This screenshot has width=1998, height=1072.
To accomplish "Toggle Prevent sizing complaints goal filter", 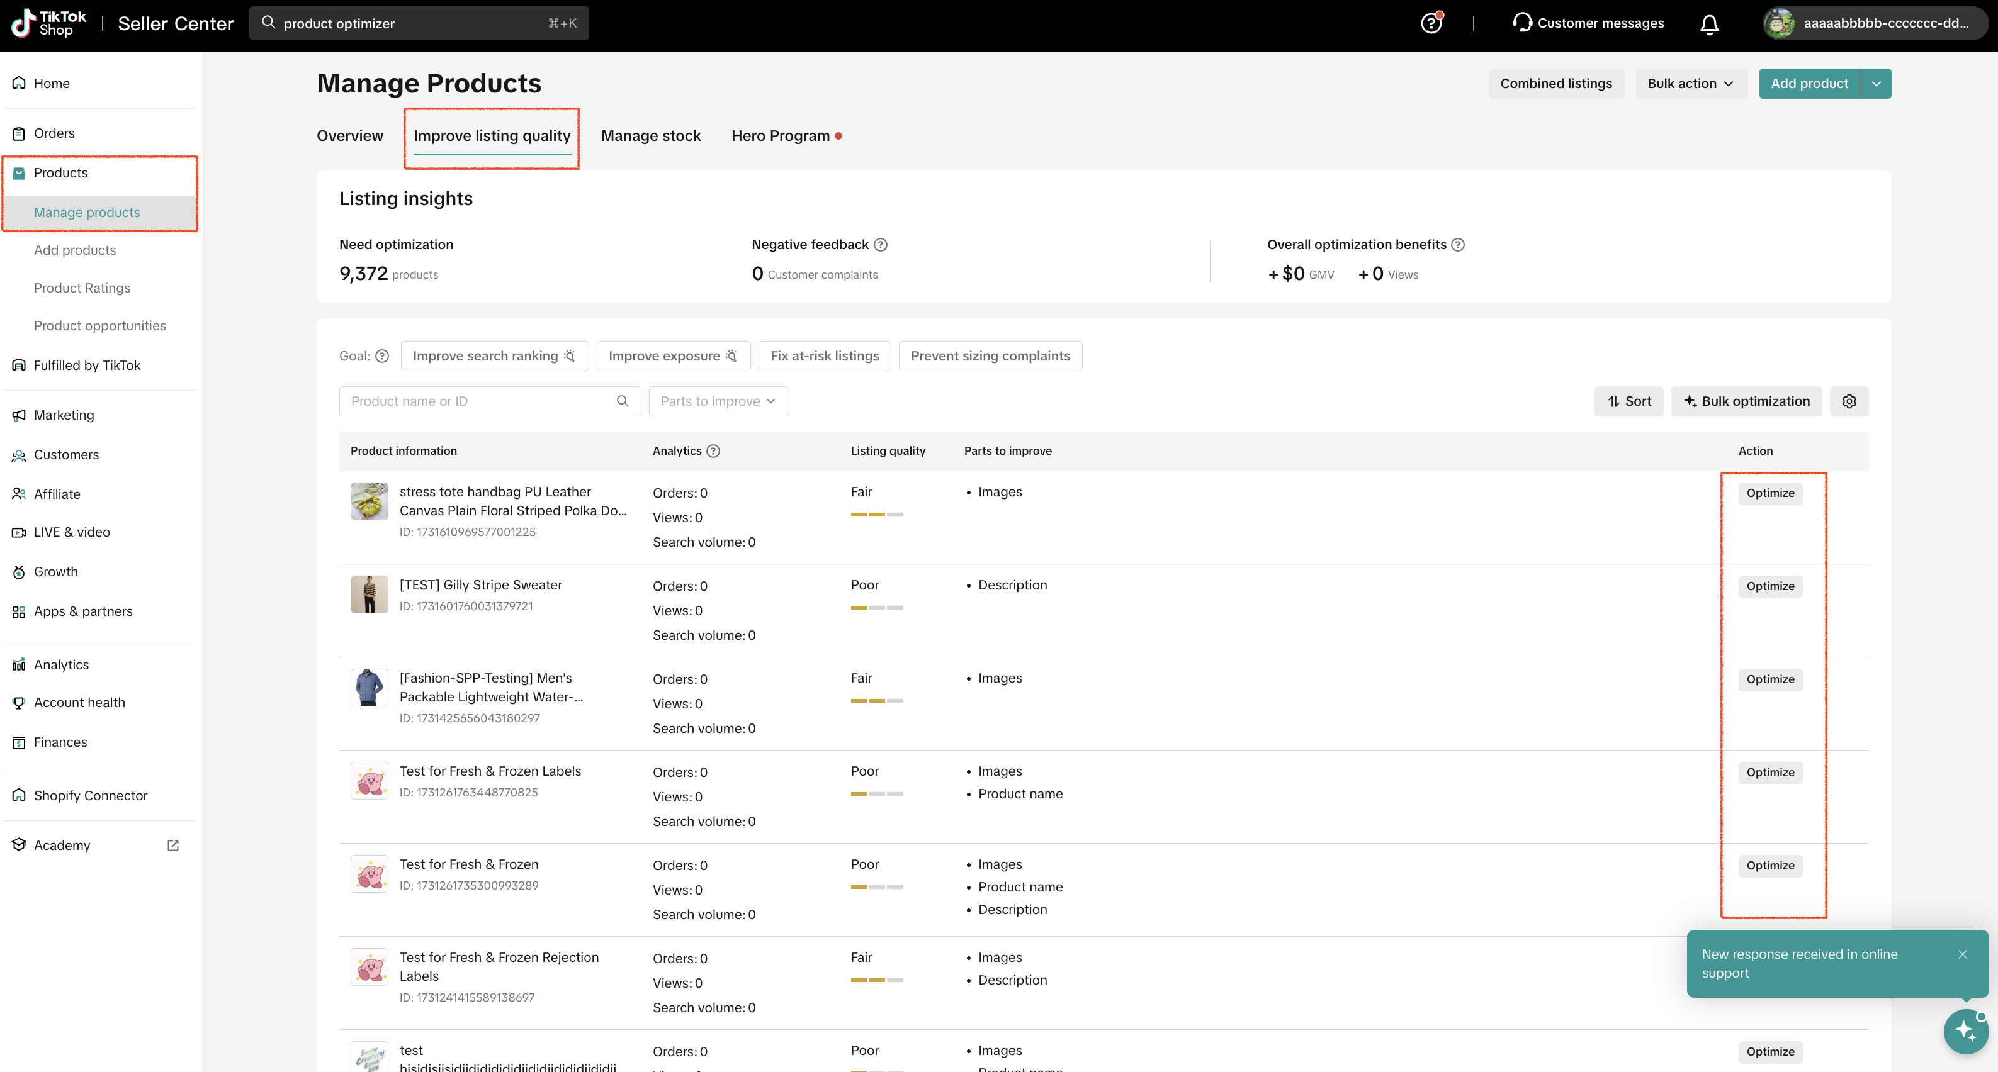I will click(x=990, y=356).
